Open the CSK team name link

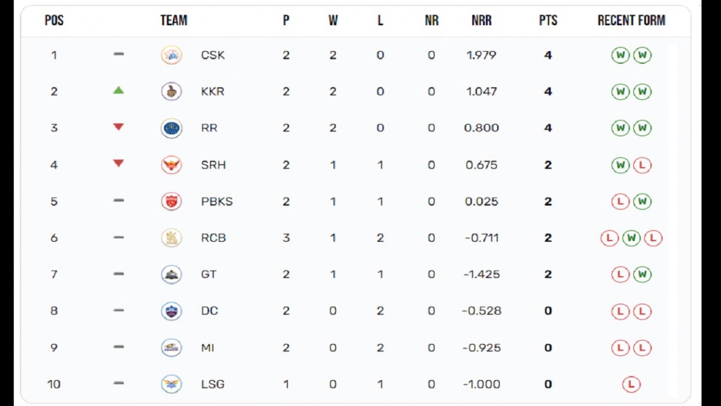coord(213,55)
